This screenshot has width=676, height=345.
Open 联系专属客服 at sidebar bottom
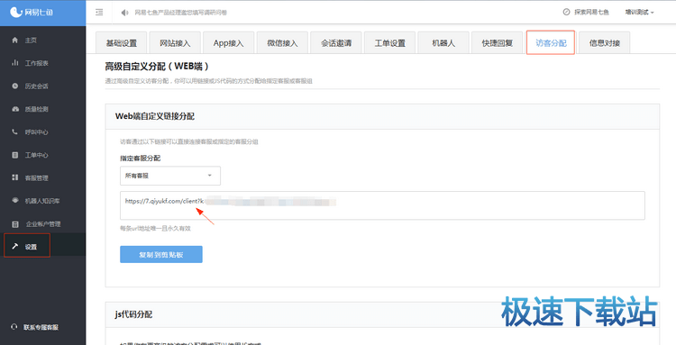pos(35,327)
